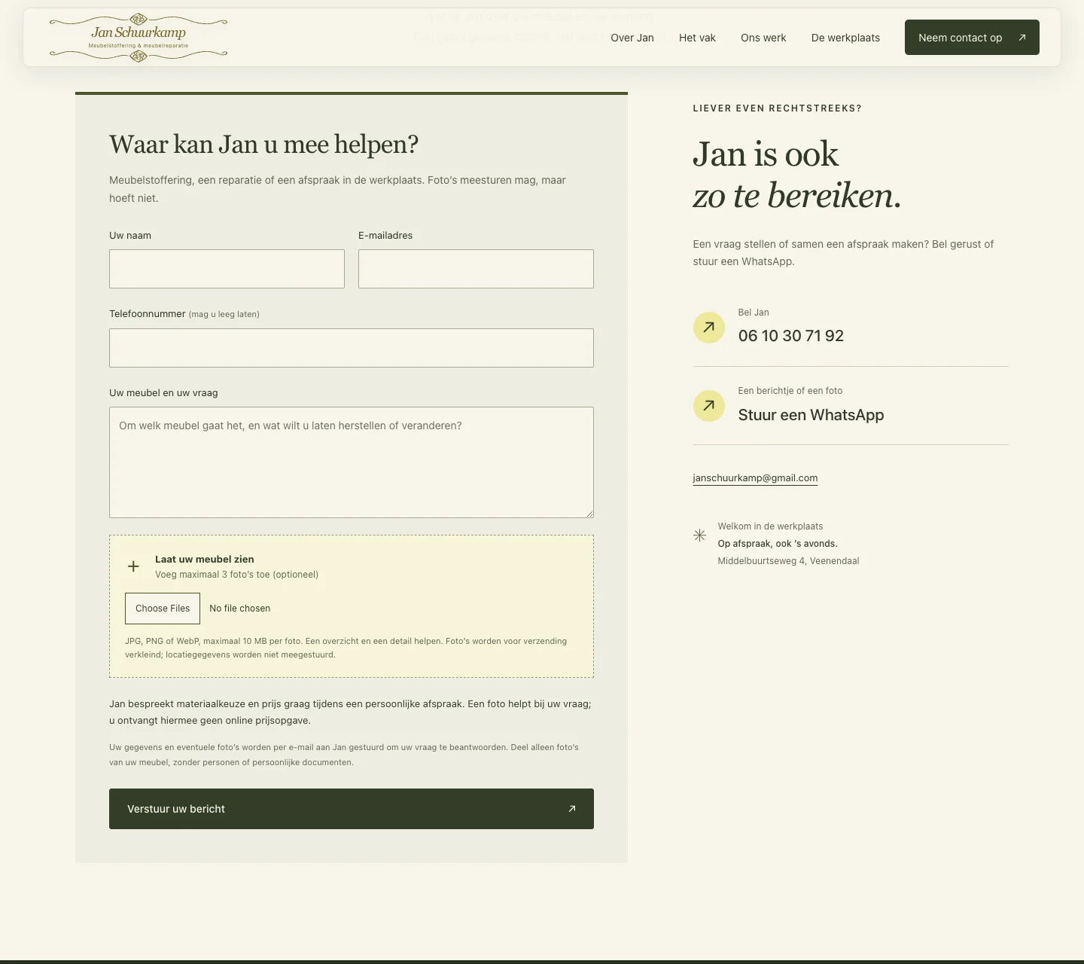Navigate to De werkplaats
Image resolution: width=1084 pixels, height=964 pixels.
(x=845, y=38)
